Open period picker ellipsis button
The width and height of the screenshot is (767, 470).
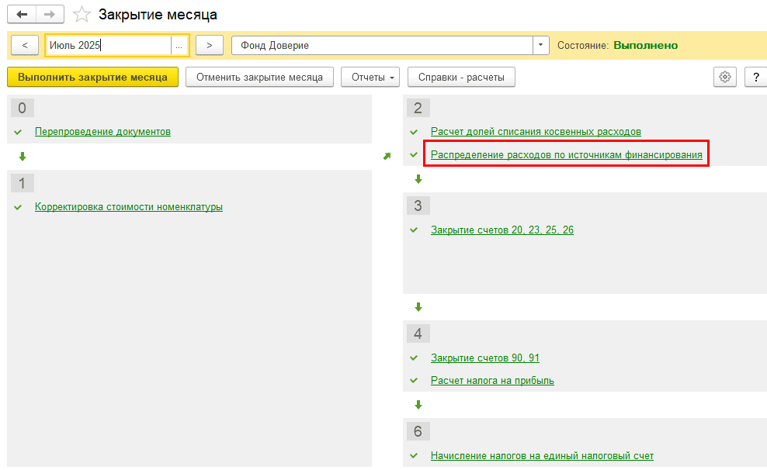coord(179,46)
